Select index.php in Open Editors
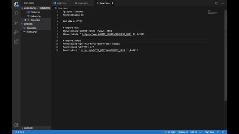The height and width of the screenshot is (134, 239). [x=35, y=16]
